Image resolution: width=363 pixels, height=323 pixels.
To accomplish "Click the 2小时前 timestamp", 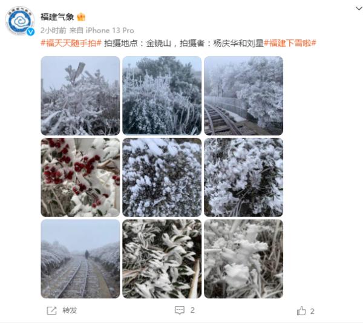I will click(53, 30).
